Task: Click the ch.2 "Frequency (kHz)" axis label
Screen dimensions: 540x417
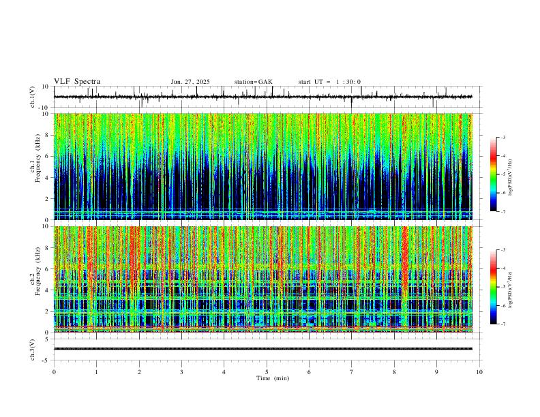Action: [x=38, y=271]
